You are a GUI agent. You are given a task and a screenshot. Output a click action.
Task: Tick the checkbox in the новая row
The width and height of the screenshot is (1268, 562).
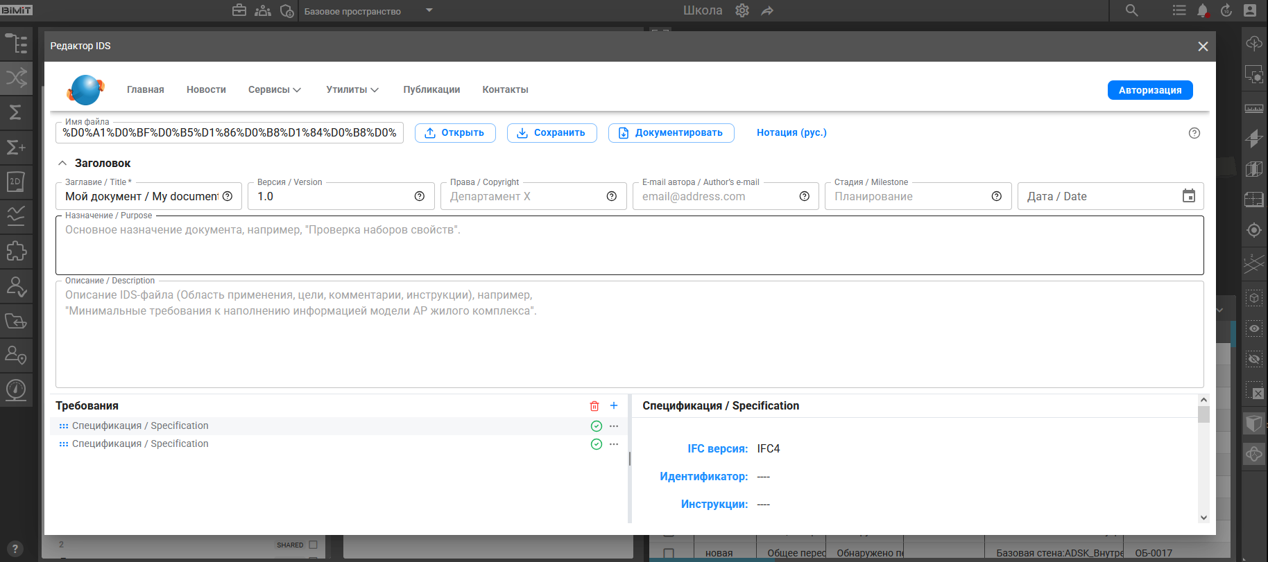(x=669, y=553)
